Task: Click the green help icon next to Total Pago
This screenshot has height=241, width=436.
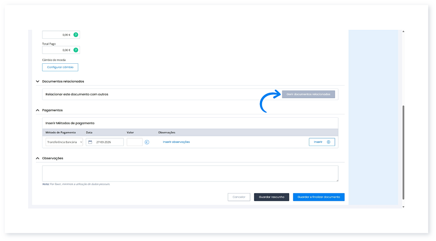Action: pyautogui.click(x=76, y=50)
